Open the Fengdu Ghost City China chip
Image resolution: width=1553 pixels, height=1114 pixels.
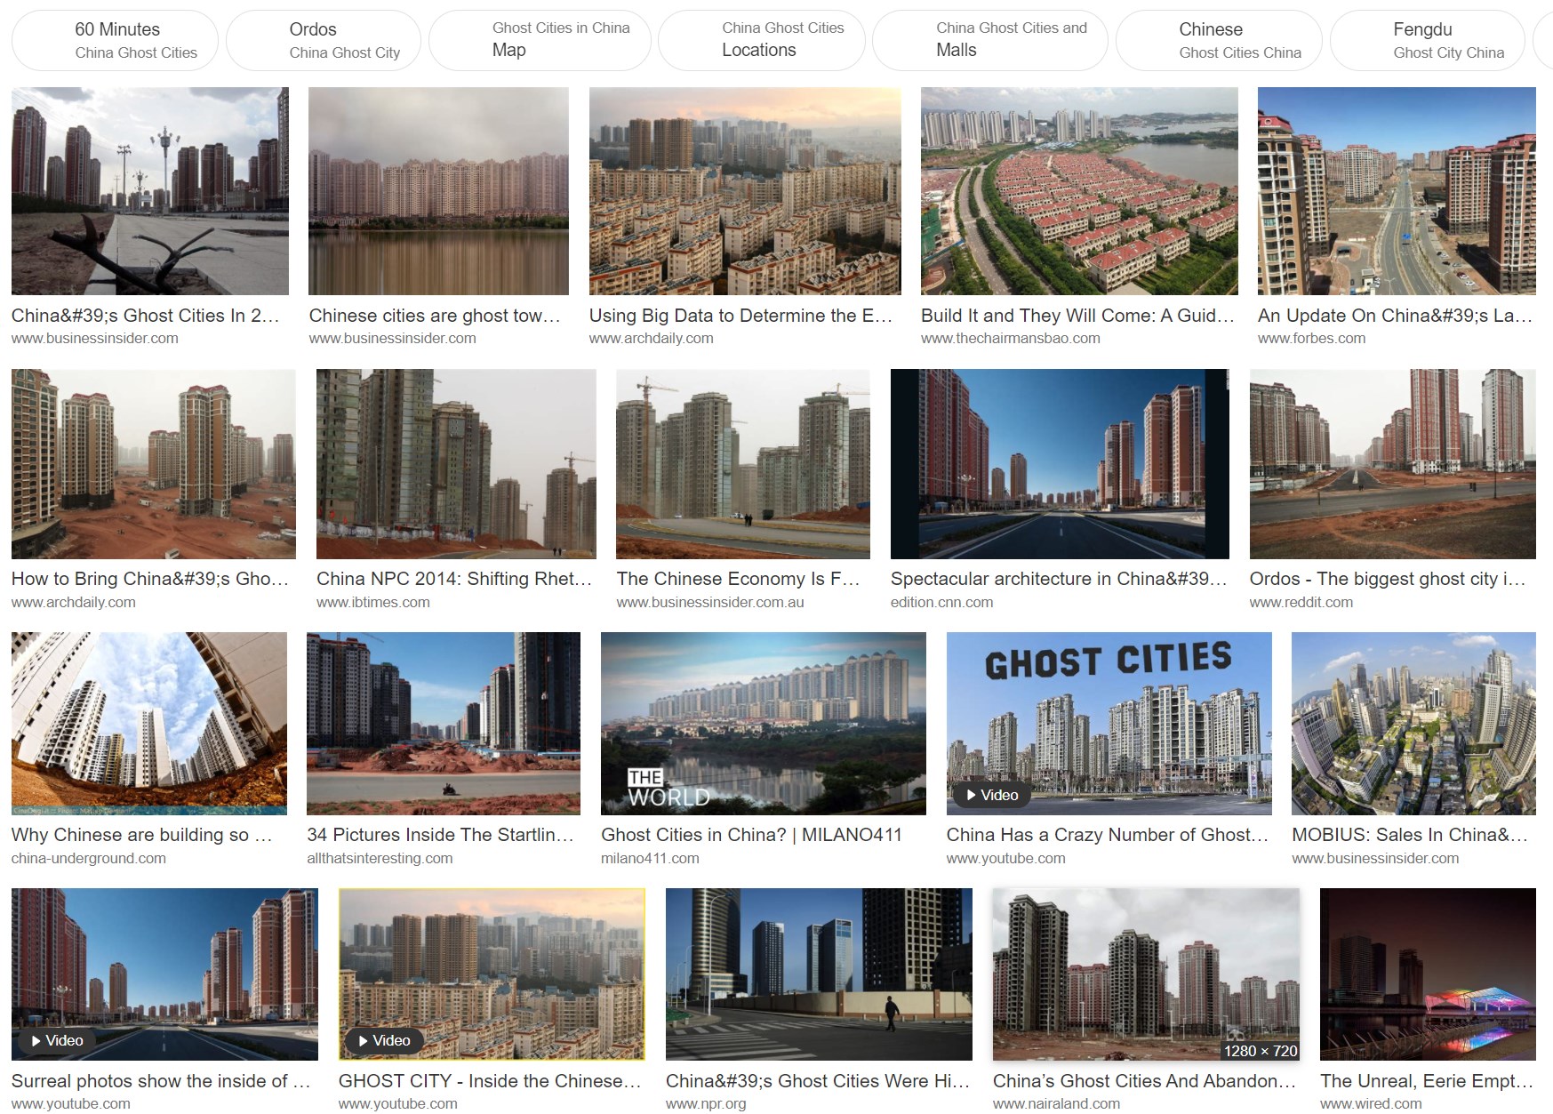click(x=1427, y=41)
